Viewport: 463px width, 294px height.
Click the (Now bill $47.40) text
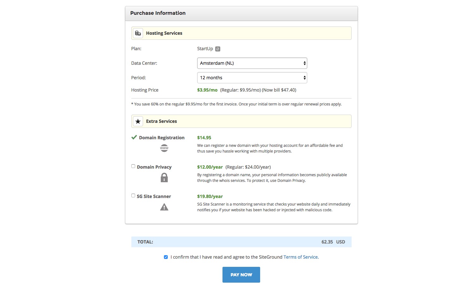tap(279, 90)
